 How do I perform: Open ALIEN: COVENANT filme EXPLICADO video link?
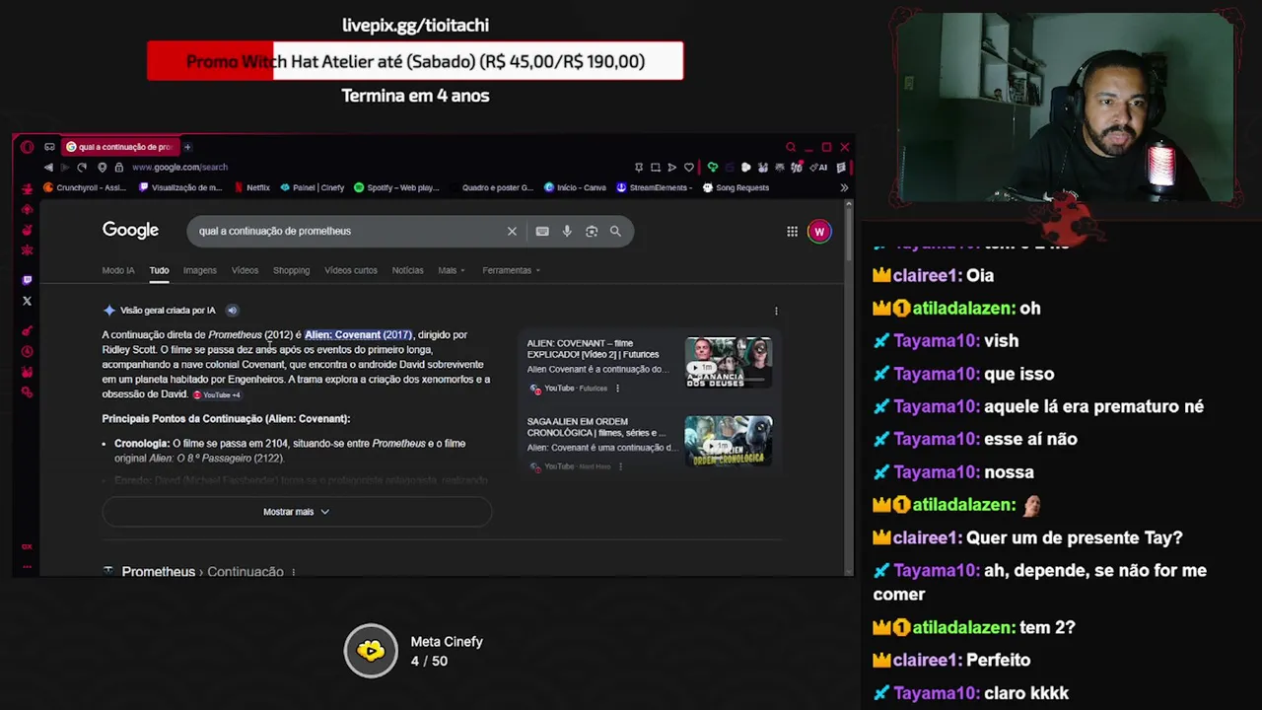click(594, 348)
